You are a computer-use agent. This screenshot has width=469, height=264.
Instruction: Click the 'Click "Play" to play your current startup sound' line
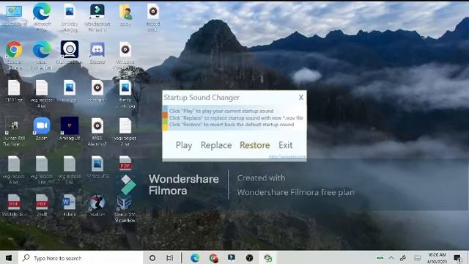point(221,111)
